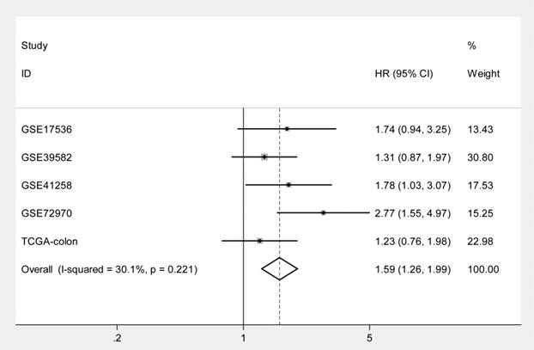Click the GSE41258 study label
The image size is (534, 350).
click(x=46, y=185)
